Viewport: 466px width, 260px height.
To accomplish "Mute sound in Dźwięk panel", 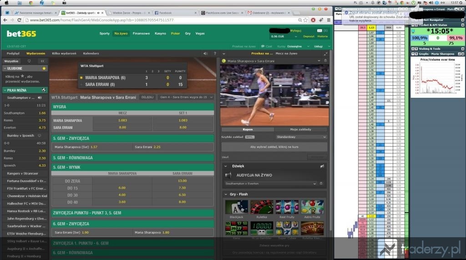I will [322, 166].
